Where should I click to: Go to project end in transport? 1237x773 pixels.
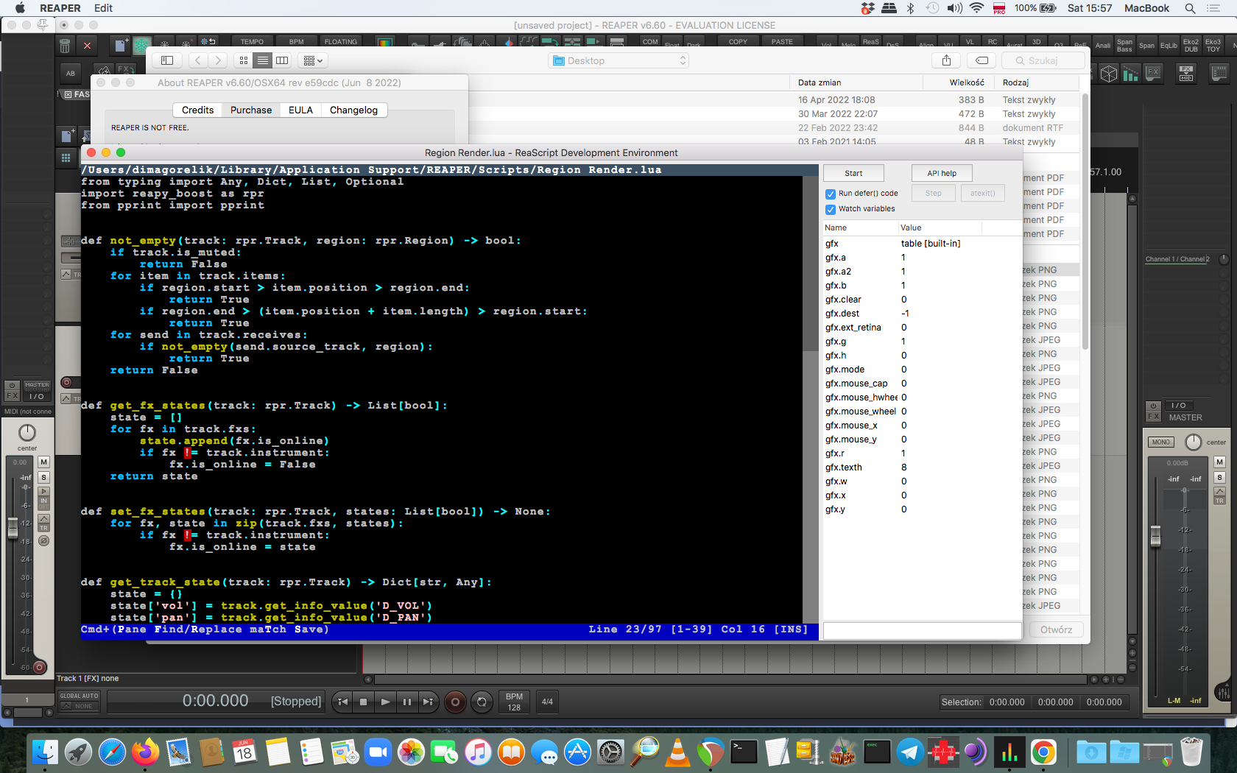point(428,702)
